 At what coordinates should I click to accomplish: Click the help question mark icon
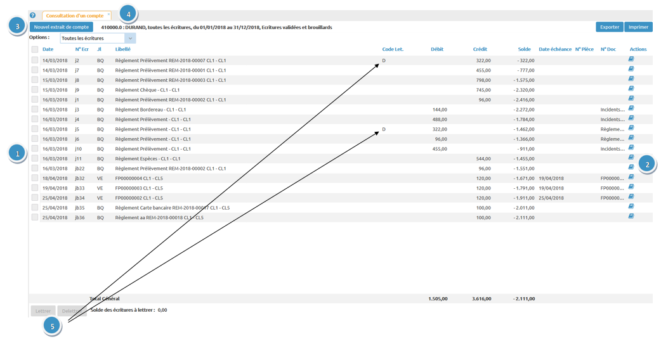click(32, 15)
